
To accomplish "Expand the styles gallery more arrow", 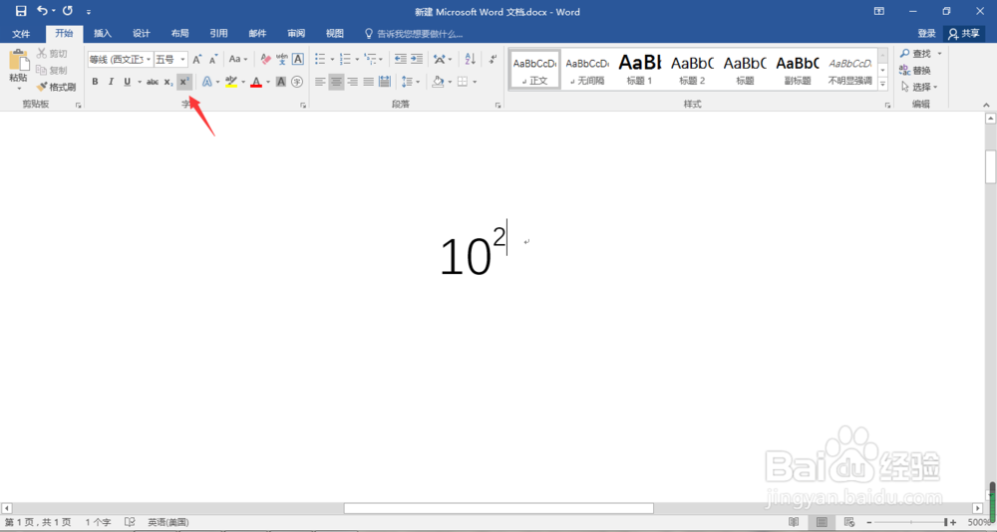I will tap(883, 84).
